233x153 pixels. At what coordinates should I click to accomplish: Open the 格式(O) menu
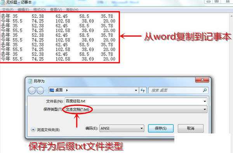(40, 10)
